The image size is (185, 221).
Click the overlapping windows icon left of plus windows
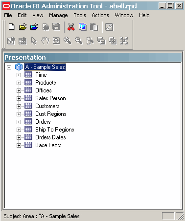click(x=101, y=41)
